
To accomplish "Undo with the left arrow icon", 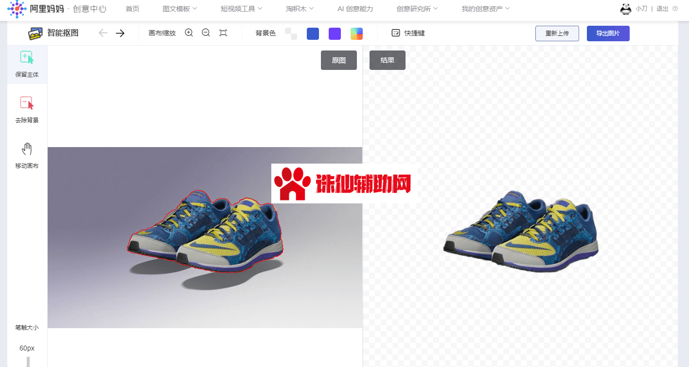I will (103, 33).
